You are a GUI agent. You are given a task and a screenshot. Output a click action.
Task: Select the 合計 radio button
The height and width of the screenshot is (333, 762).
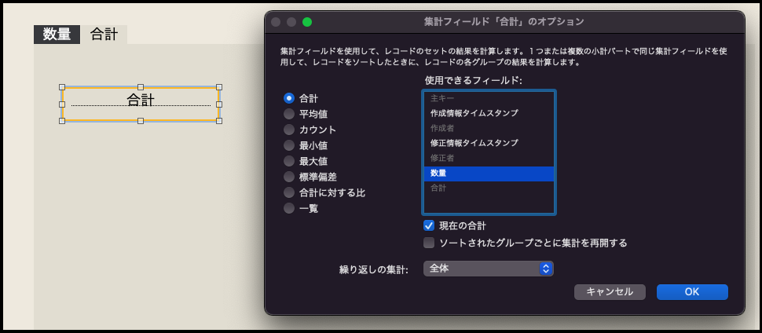(x=289, y=98)
